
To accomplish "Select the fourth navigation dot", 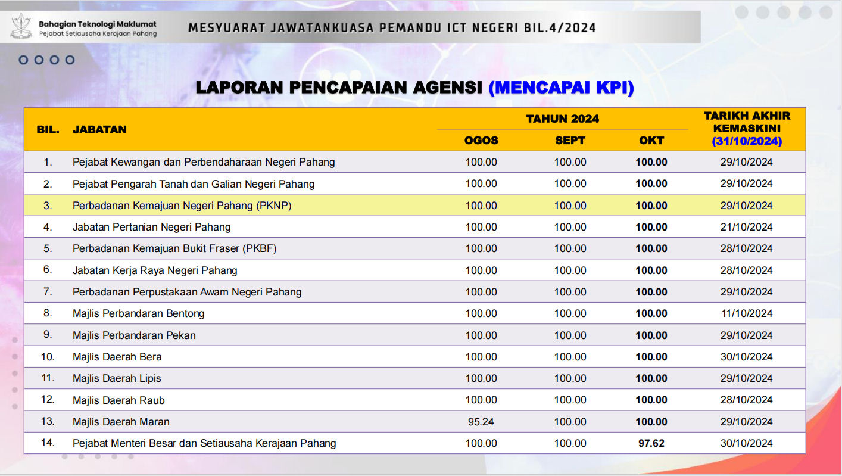I will 70,60.
